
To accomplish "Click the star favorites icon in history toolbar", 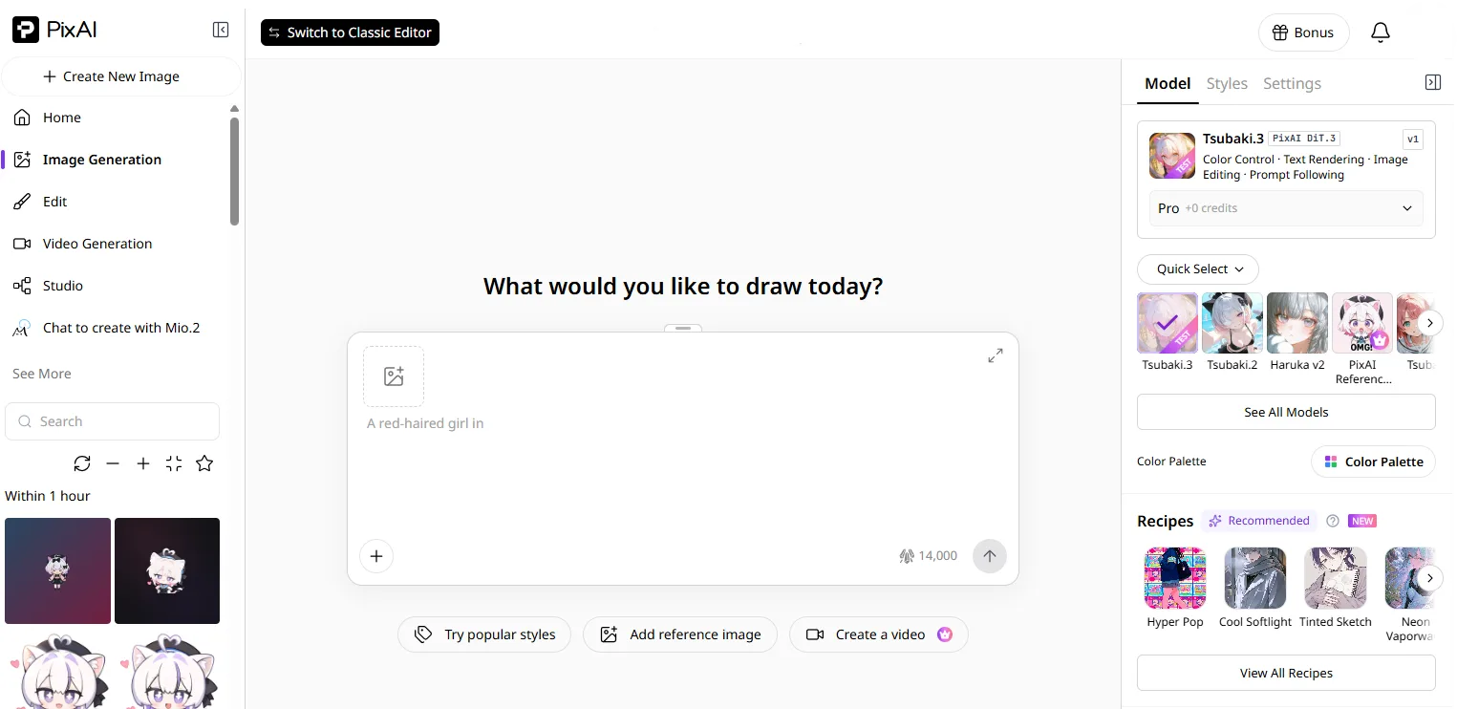I will click(204, 463).
